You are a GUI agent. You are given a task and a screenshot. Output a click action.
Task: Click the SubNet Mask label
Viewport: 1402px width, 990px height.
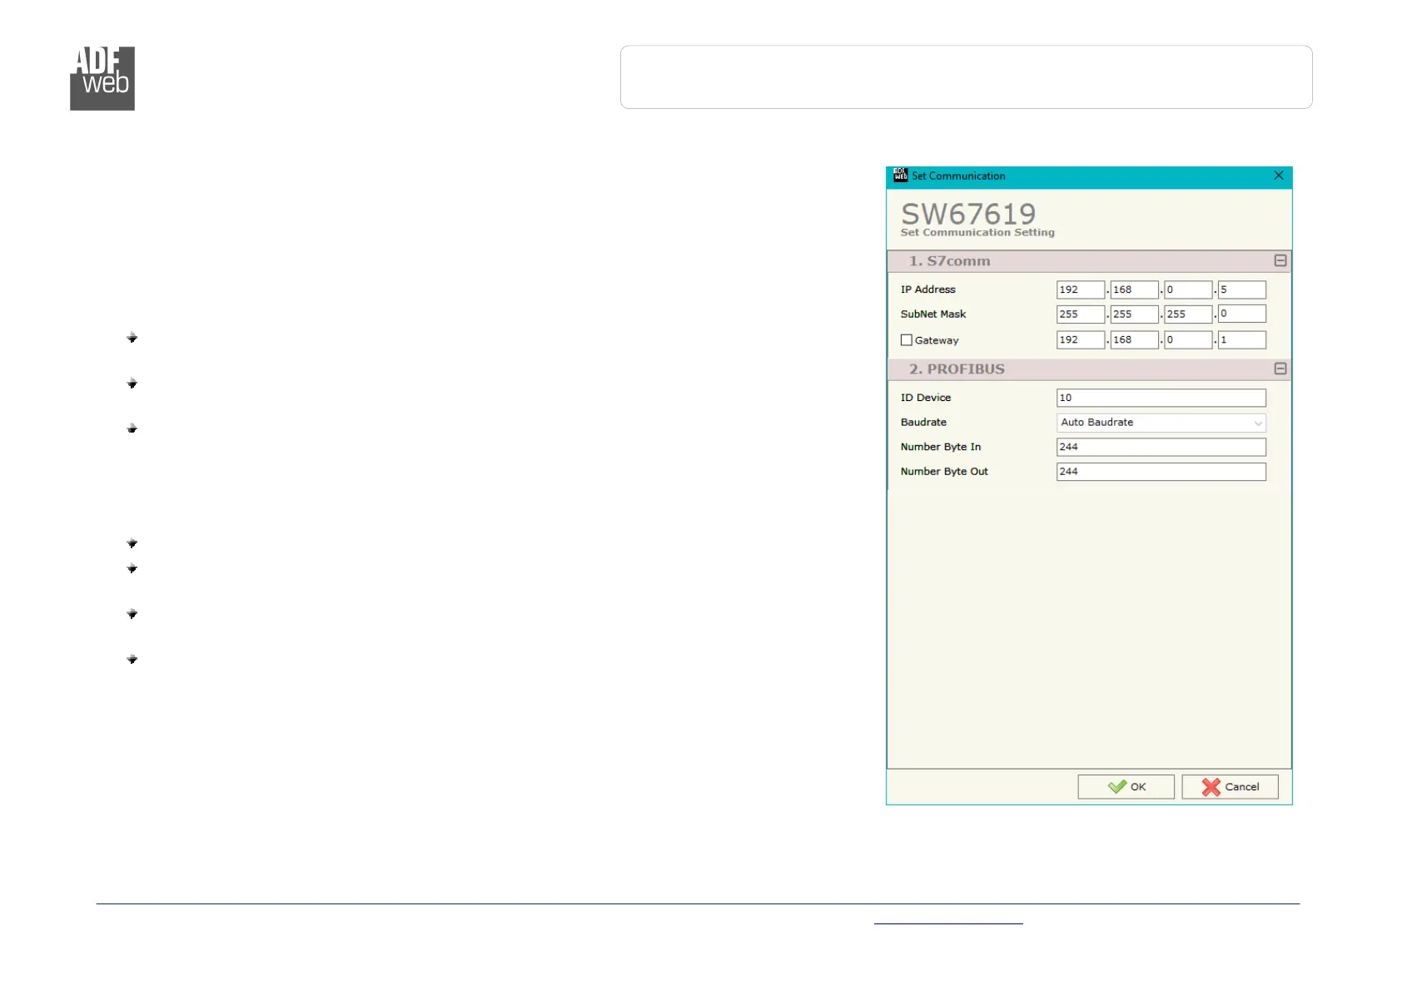coord(933,314)
